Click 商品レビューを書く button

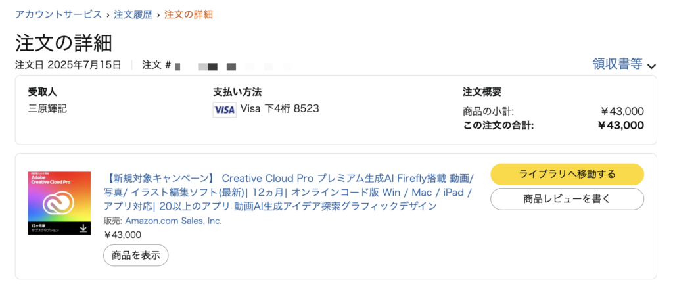(567, 199)
